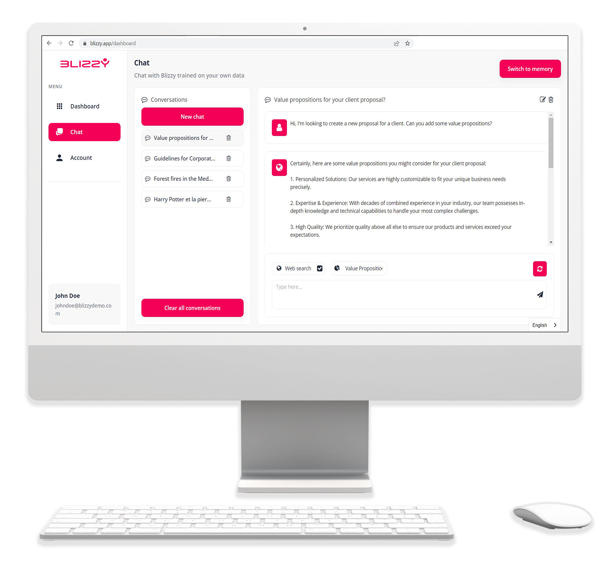Click the 'Account' menu item
The width and height of the screenshot is (605, 578).
point(82,157)
